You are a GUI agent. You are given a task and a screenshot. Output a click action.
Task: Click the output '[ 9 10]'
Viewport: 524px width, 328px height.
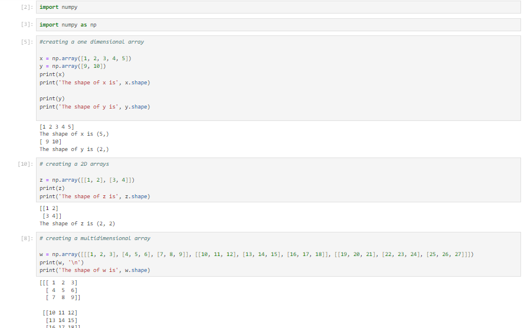[50, 142]
